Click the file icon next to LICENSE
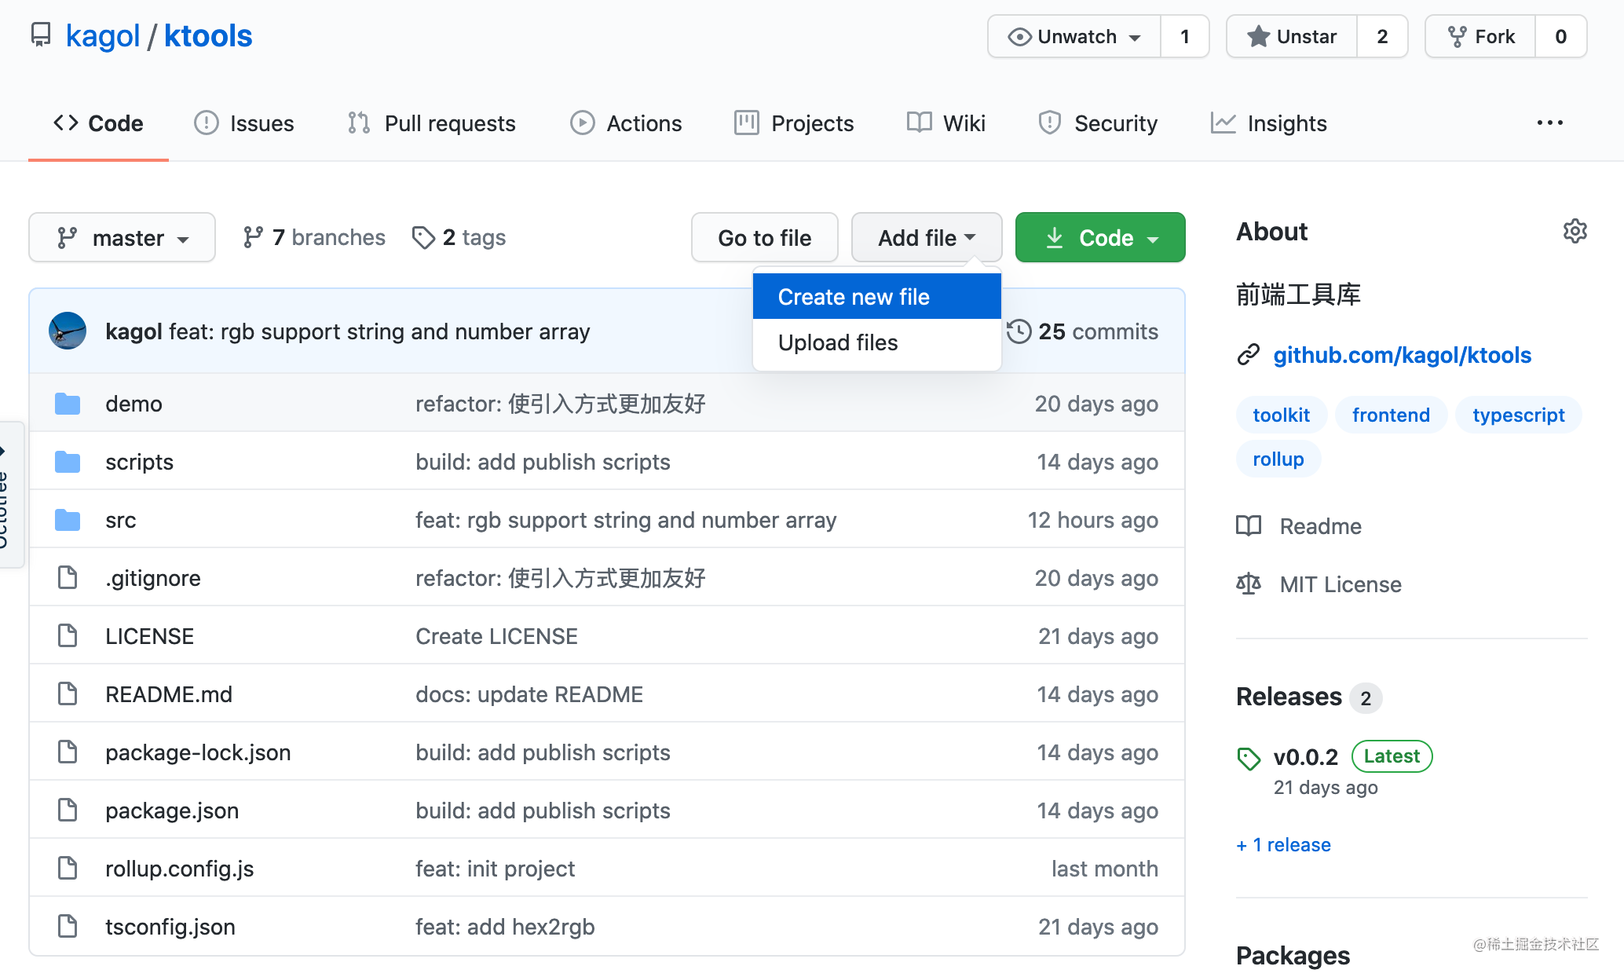Screen dimensions: 1624x977 click(x=68, y=635)
